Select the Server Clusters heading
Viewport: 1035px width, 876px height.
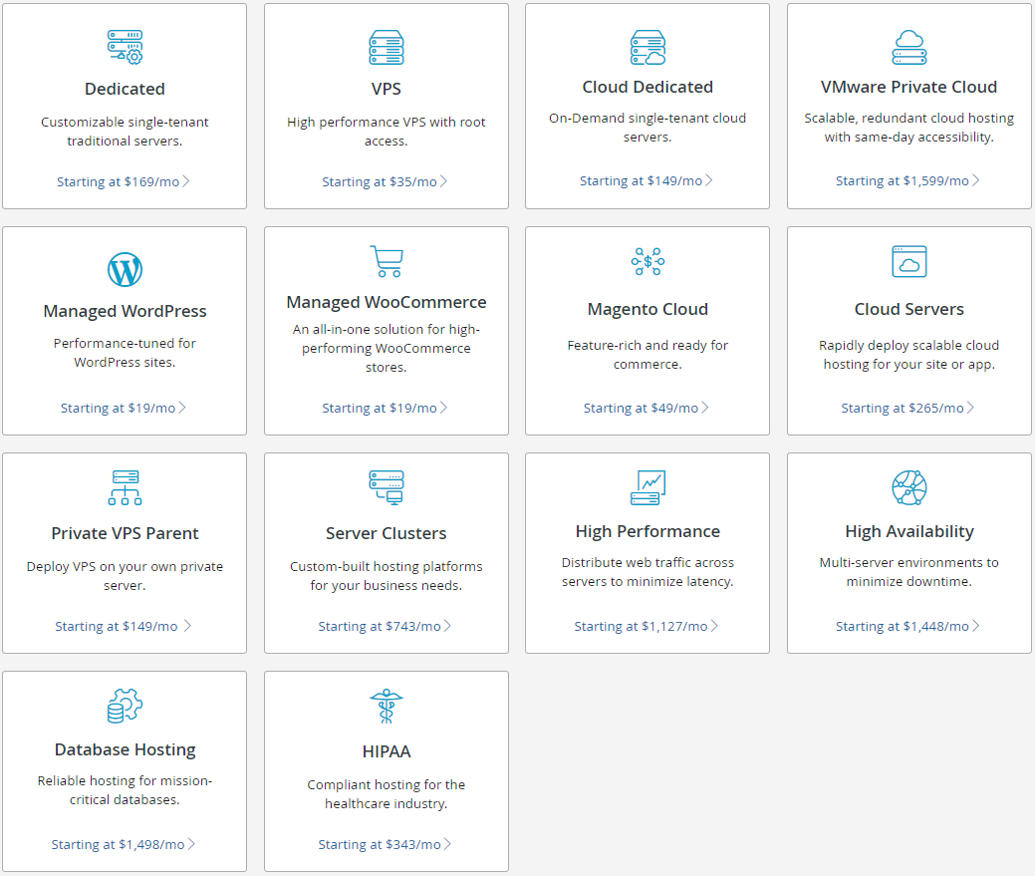[387, 533]
